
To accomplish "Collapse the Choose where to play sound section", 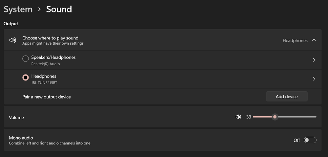I will [x=314, y=40].
